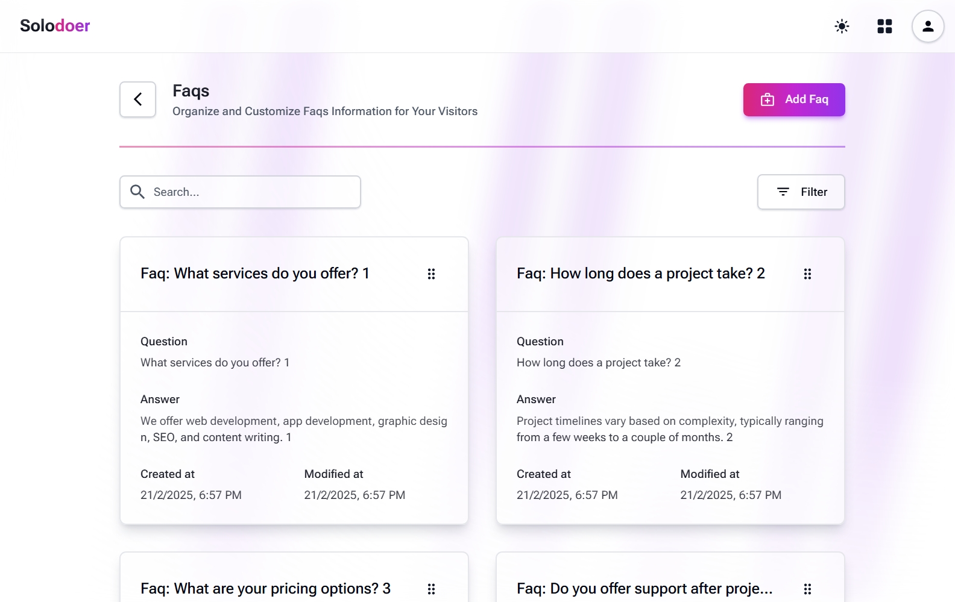Image resolution: width=955 pixels, height=602 pixels.
Task: Click the Solodoer logo
Action: 54,25
